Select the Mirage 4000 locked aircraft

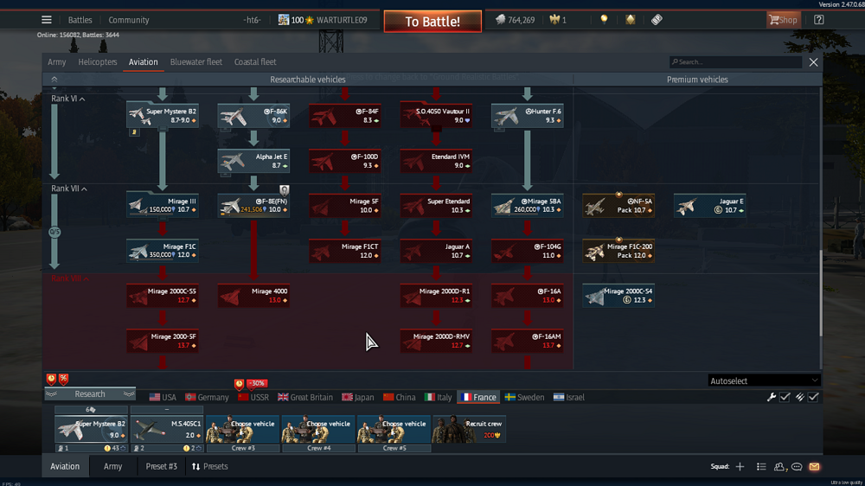[253, 295]
